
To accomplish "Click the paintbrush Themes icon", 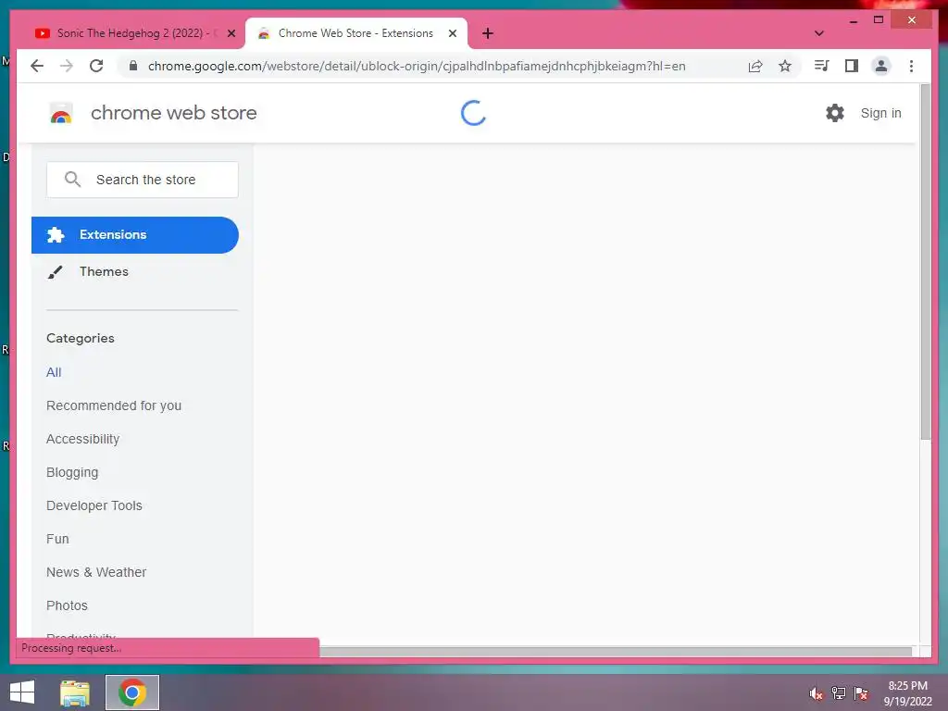I will 55,272.
